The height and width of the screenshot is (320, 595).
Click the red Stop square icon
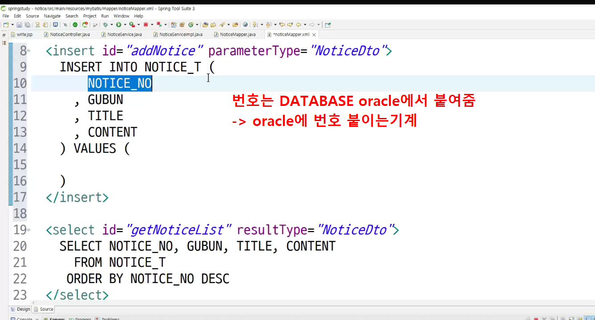pos(146,24)
